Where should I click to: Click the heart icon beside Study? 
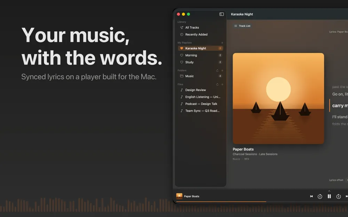click(182, 62)
